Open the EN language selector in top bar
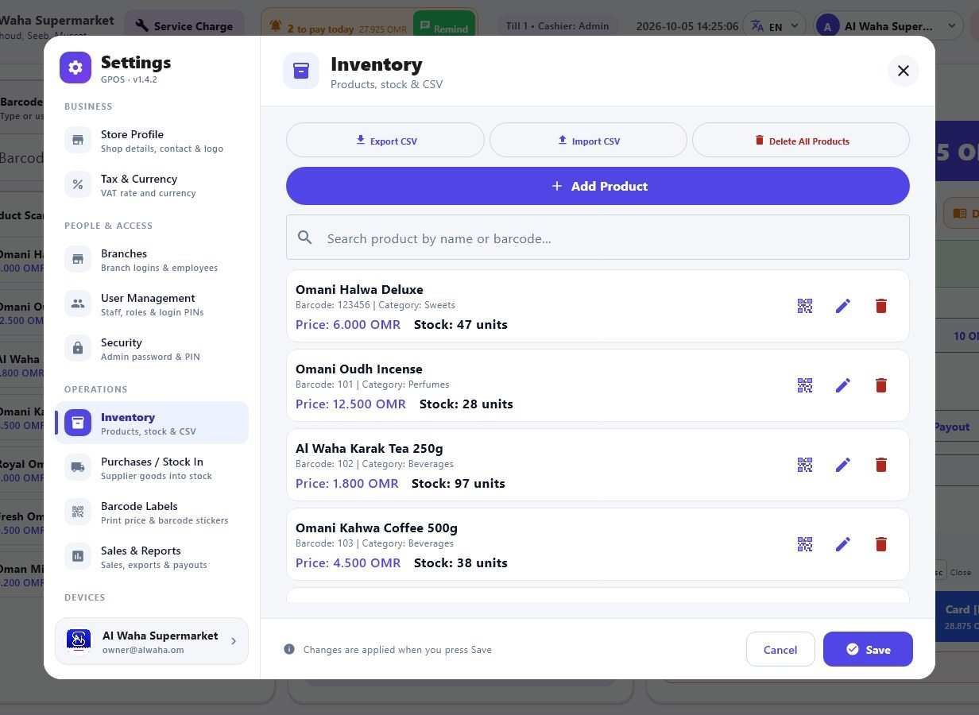The image size is (979, 715). point(774,26)
